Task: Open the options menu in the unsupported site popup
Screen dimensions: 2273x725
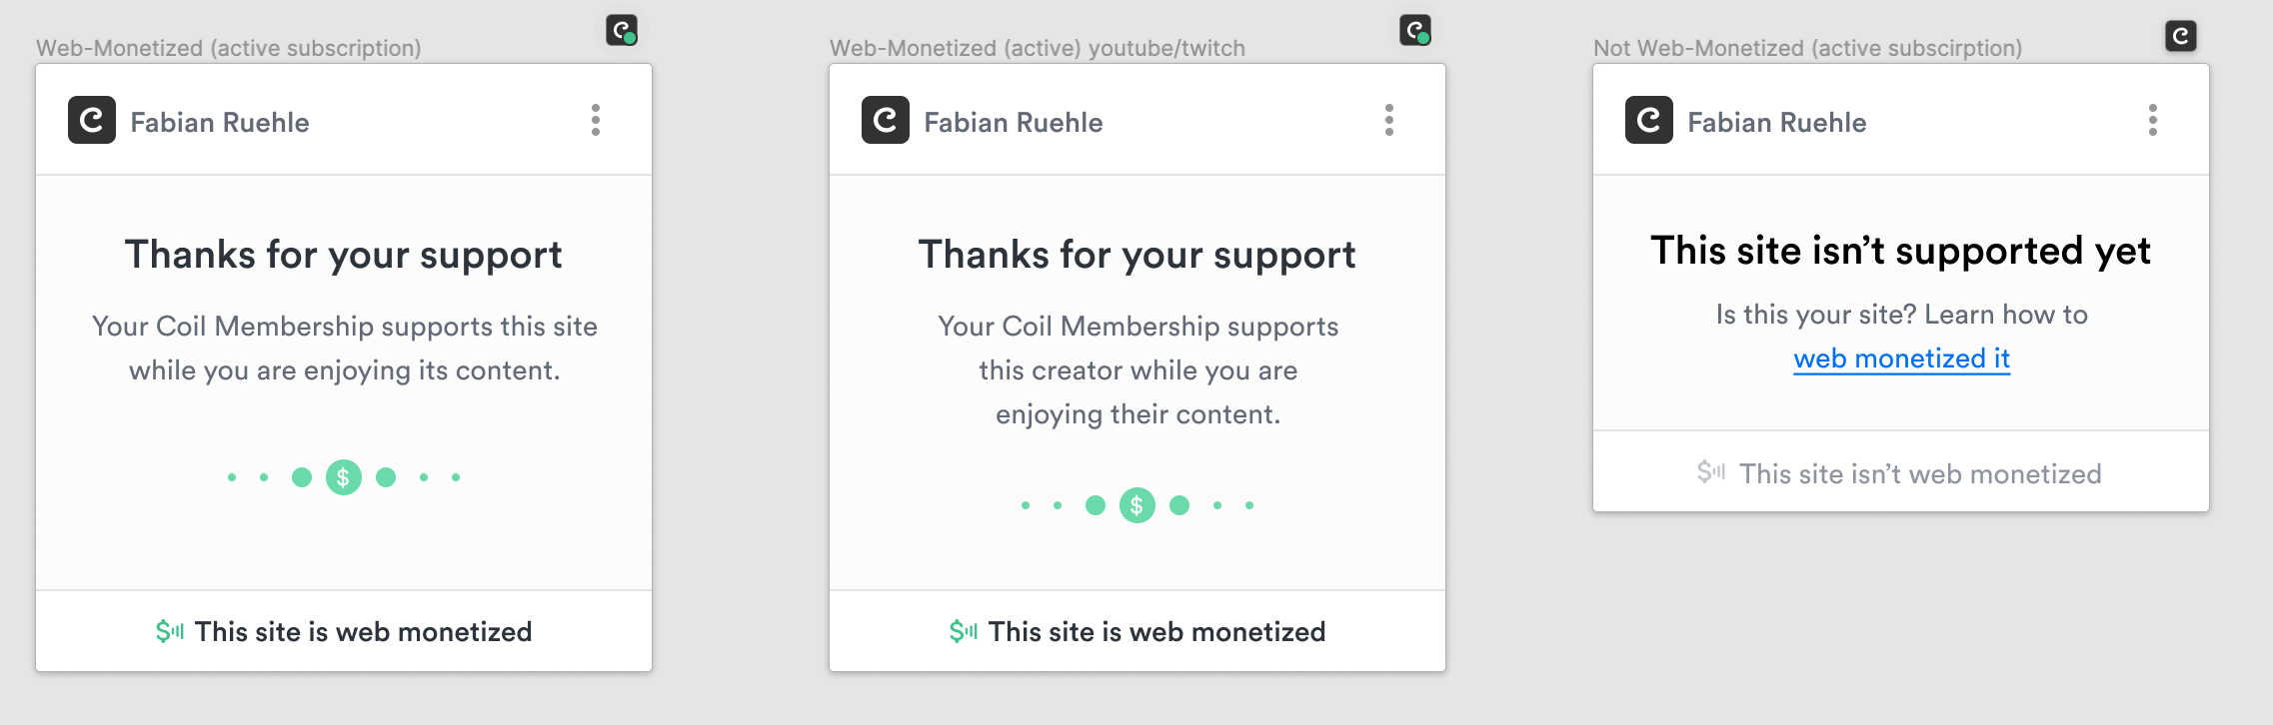Action: 2151,120
